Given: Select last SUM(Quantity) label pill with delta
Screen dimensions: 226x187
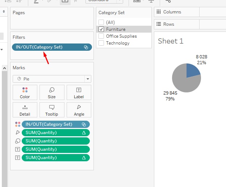Looking at the screenshot, I should pos(56,158).
